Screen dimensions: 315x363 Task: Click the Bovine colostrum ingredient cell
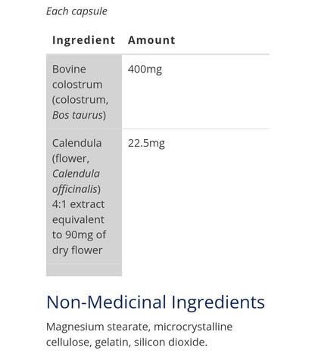point(84,92)
